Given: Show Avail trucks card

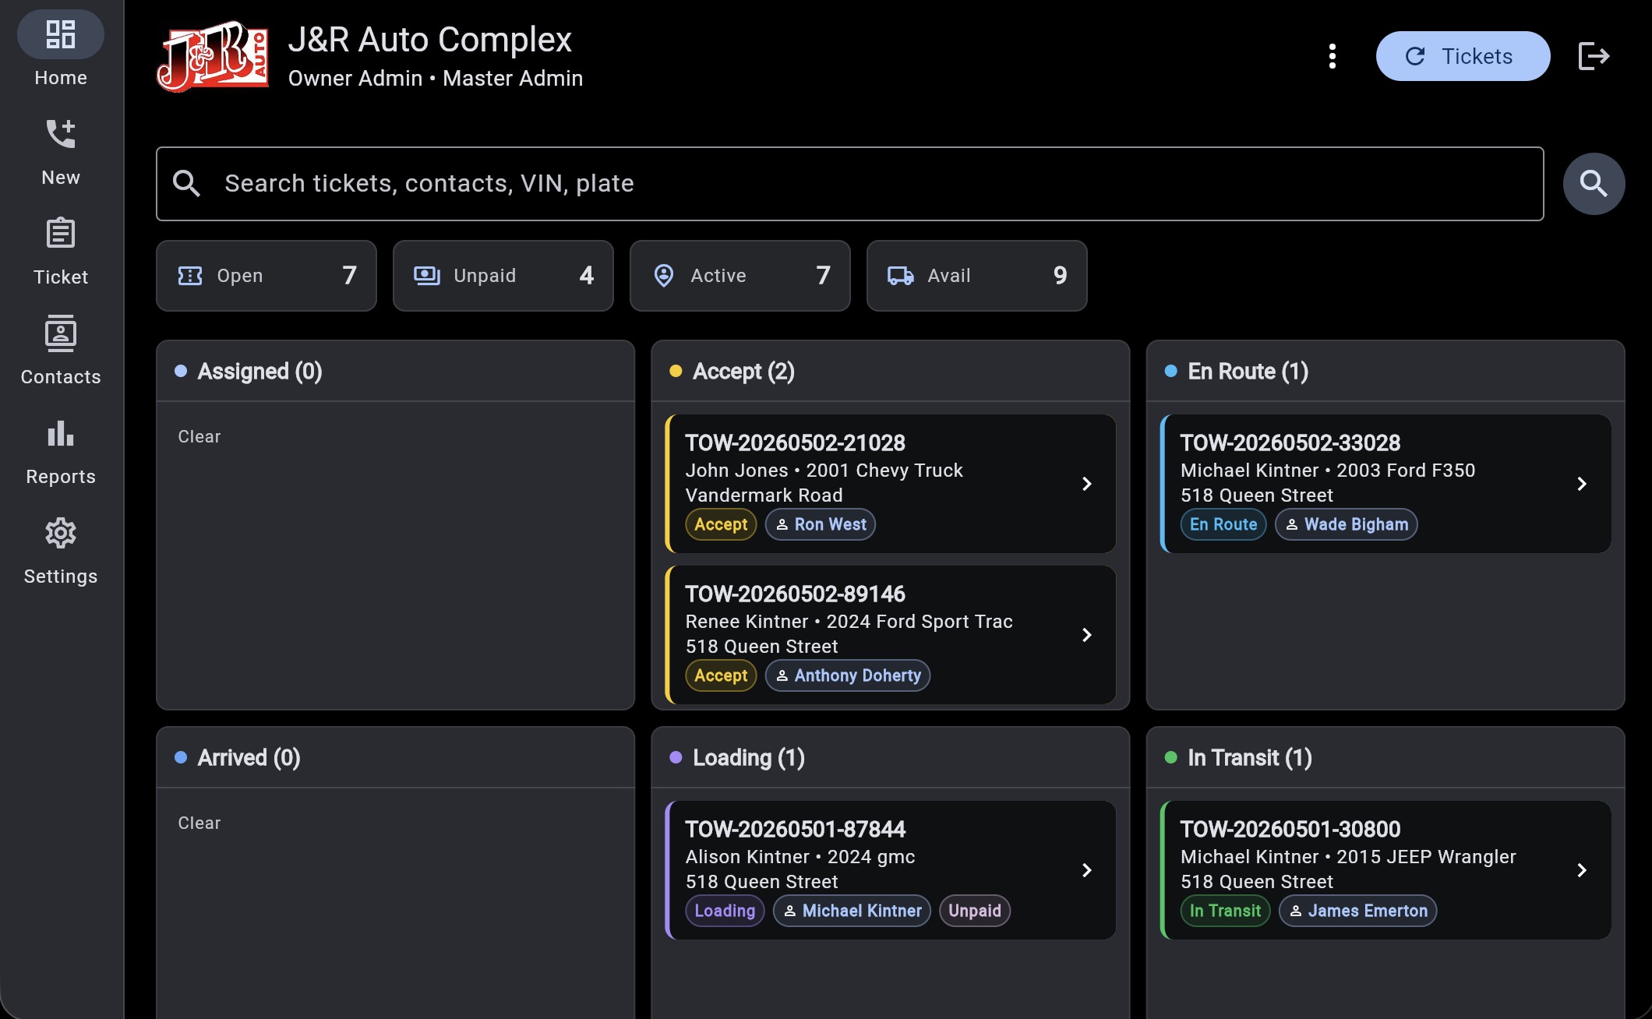Looking at the screenshot, I should 977,276.
